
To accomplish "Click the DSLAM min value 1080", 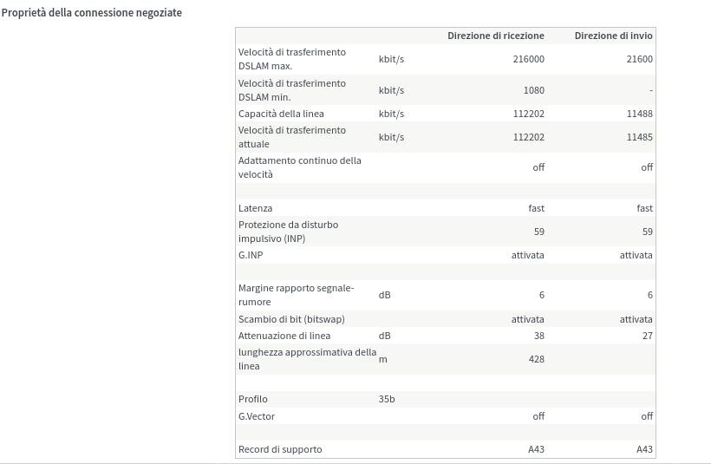I will click(x=534, y=90).
